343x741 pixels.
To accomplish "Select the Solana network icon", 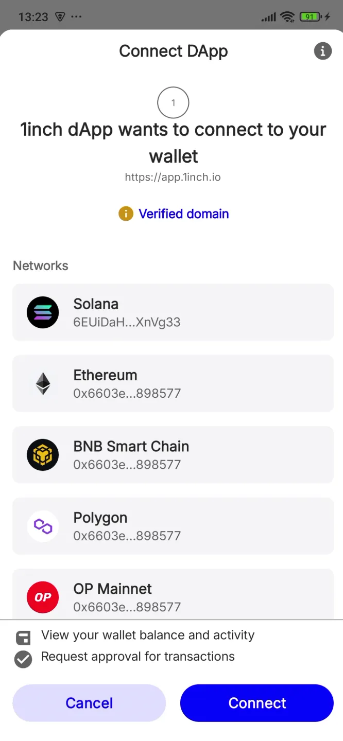I will [43, 312].
